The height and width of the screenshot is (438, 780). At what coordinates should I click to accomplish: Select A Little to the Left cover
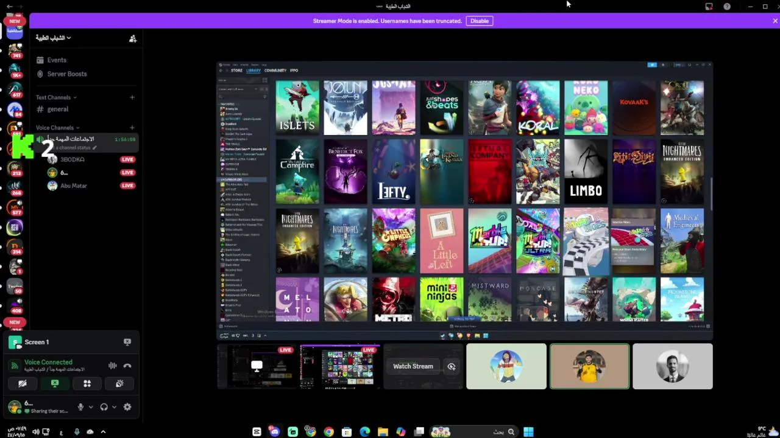pos(442,241)
